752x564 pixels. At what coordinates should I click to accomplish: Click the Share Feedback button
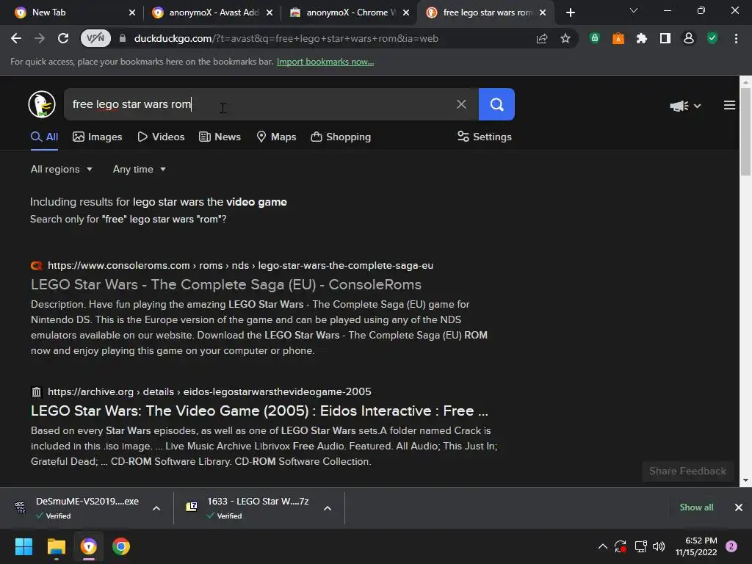(x=687, y=471)
